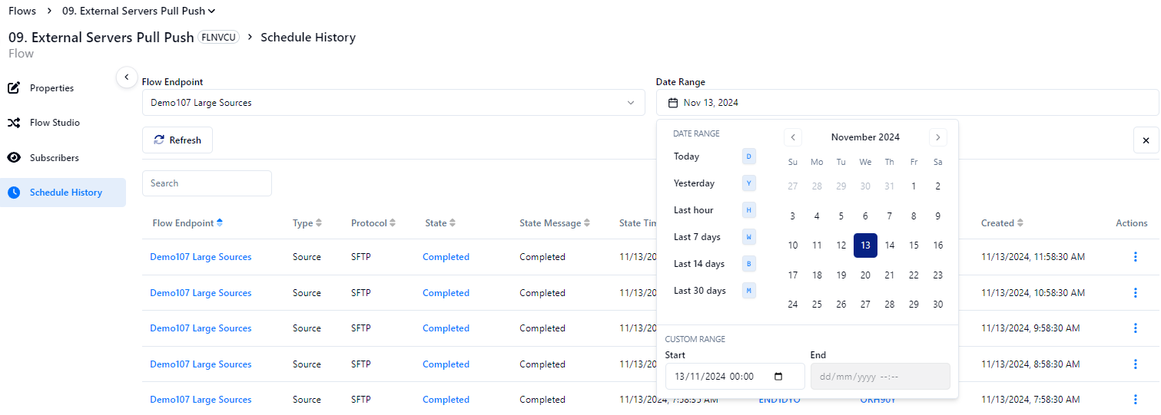Screen dimensions: 1161x415
Task: Open the Subscribers sidebar item
Action: tap(54, 158)
